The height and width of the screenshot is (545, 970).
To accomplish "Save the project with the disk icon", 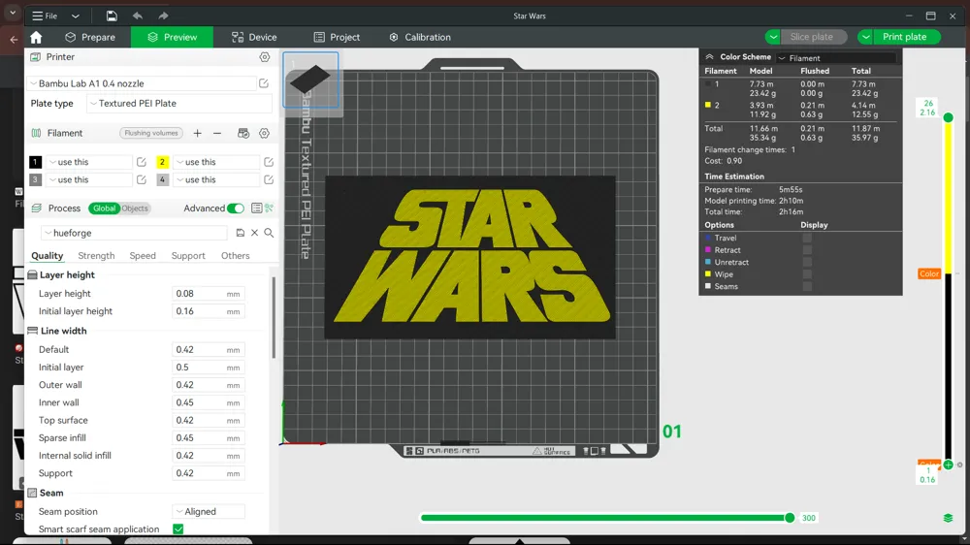I will (x=112, y=16).
